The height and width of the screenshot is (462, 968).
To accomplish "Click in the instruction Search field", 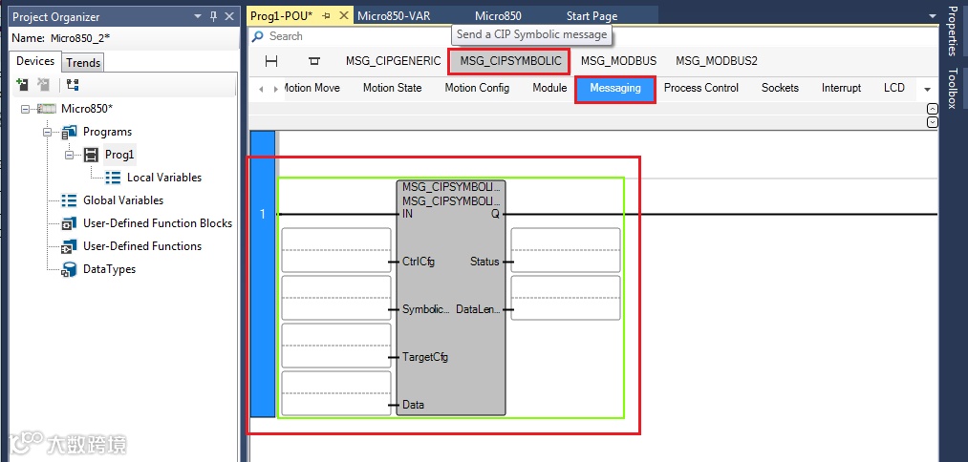I will point(592,36).
